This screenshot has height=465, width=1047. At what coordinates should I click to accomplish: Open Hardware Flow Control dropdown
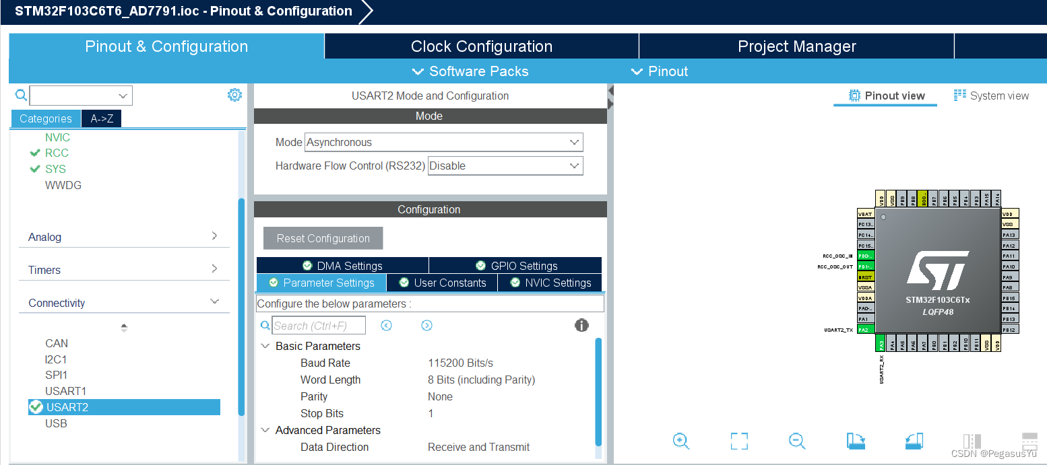tap(505, 166)
